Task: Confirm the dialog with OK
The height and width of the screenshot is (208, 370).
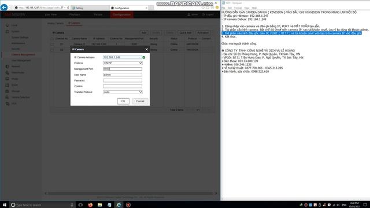Action: tap(123, 101)
